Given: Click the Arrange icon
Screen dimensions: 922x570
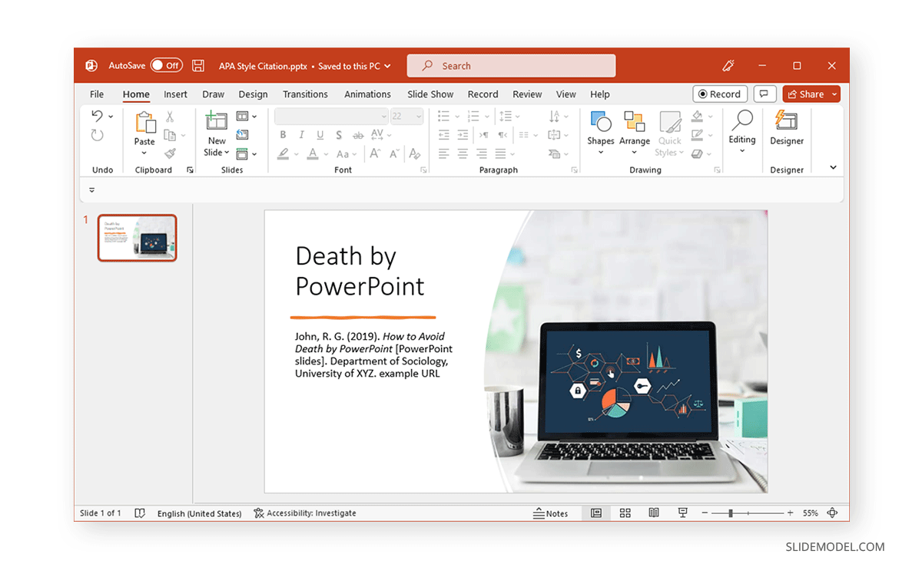Looking at the screenshot, I should pos(635,121).
